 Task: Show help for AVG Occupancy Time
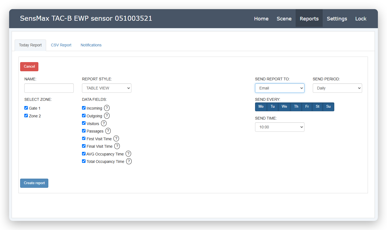(128, 154)
